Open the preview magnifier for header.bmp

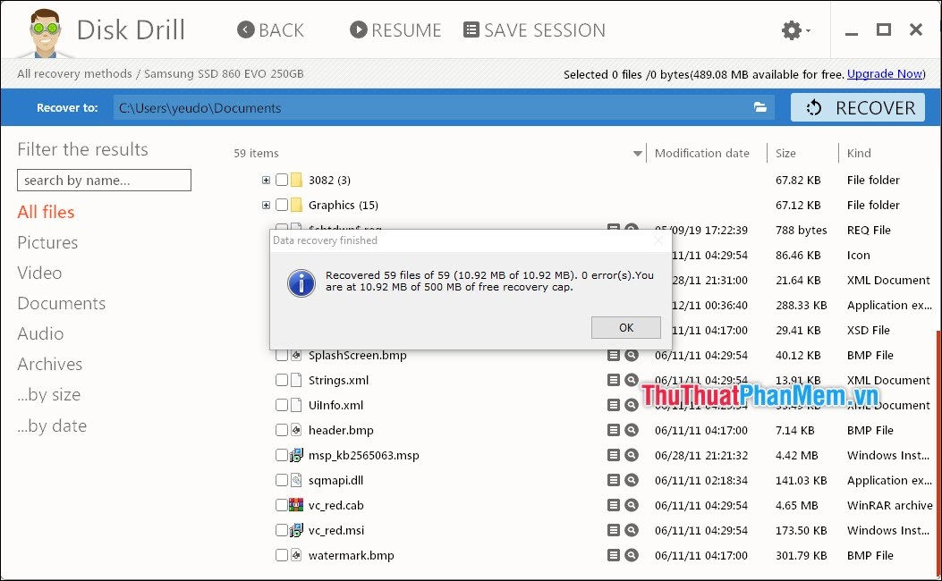[632, 430]
